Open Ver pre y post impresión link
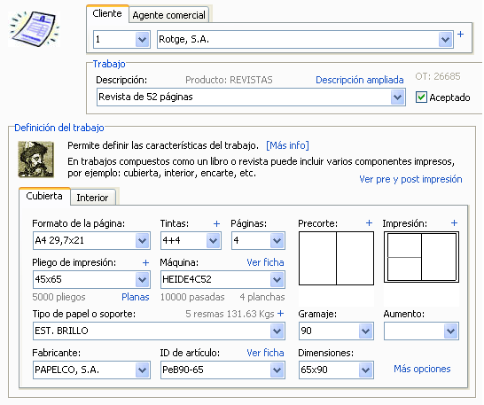The width and height of the screenshot is (484, 405). (410, 179)
